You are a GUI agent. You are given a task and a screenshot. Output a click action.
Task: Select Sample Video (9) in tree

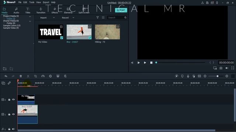click(11, 28)
